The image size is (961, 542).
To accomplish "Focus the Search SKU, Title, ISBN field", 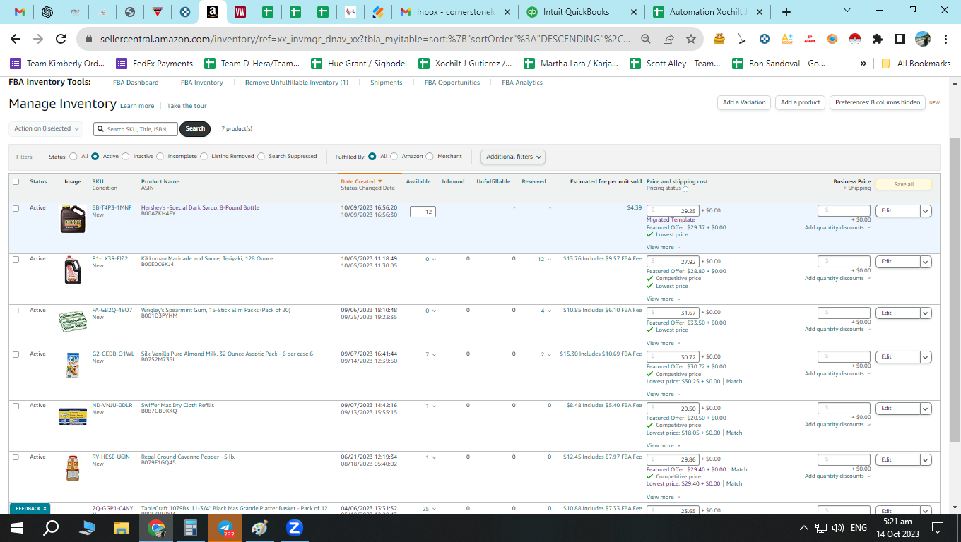I will point(136,129).
